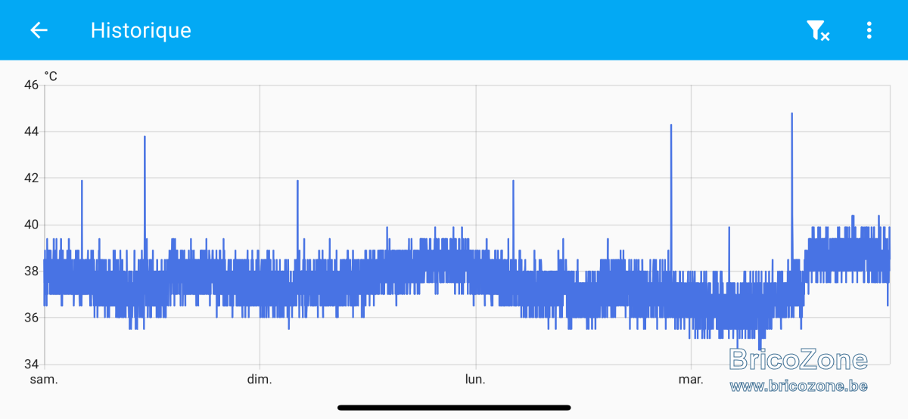Click the Historique title text
Screen dimensions: 908x419
[x=141, y=30]
